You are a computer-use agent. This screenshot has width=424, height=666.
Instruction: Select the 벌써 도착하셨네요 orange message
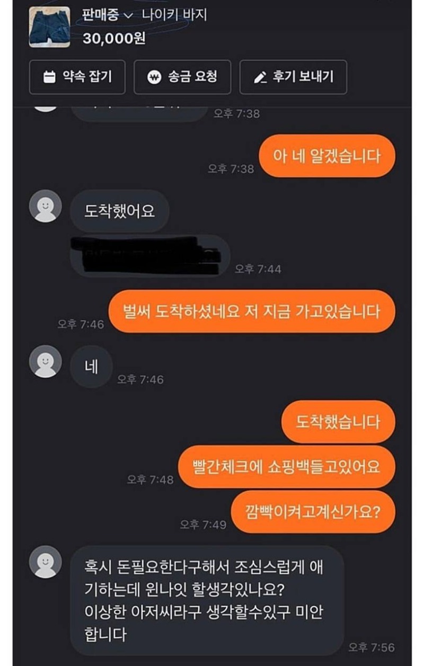[252, 311]
